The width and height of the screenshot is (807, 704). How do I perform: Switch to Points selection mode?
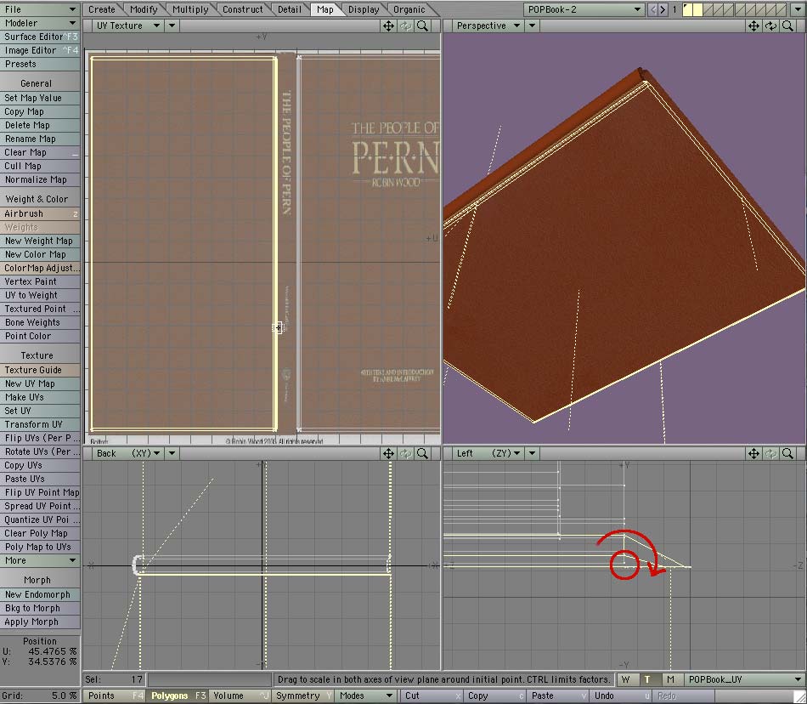pyautogui.click(x=115, y=695)
